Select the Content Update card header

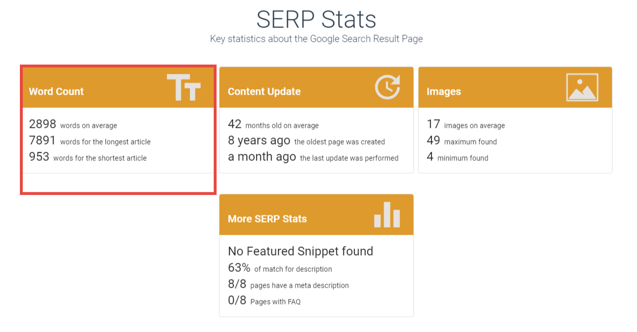pyautogui.click(x=264, y=92)
